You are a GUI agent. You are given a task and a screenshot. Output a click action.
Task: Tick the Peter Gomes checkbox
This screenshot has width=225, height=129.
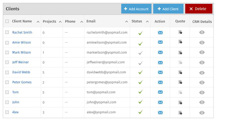[x=7, y=82]
